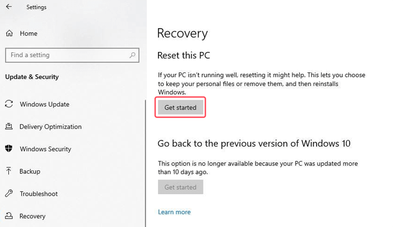This screenshot has width=393, height=227.
Task: Select the Backup icon in sidebar
Action: (x=9, y=171)
